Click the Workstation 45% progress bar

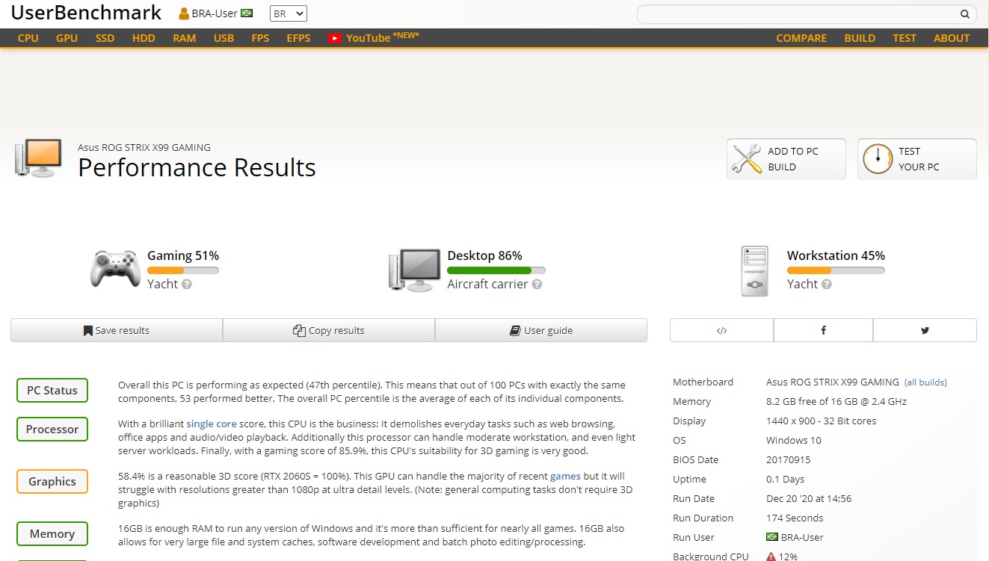point(836,270)
